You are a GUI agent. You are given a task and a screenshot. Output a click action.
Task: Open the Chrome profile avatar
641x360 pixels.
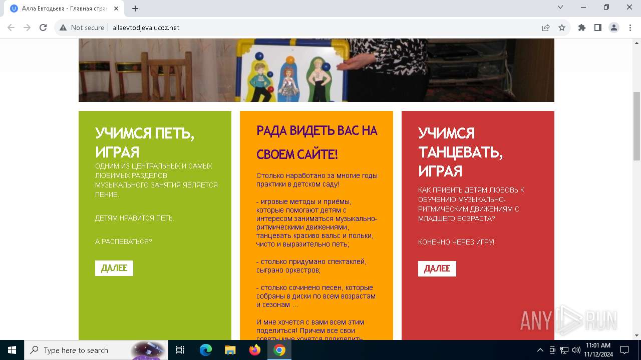tap(614, 27)
